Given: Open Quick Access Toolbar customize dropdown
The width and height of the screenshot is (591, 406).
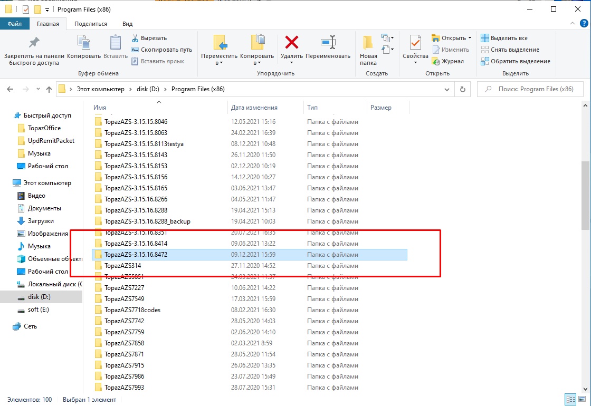Looking at the screenshot, I should click(x=47, y=10).
